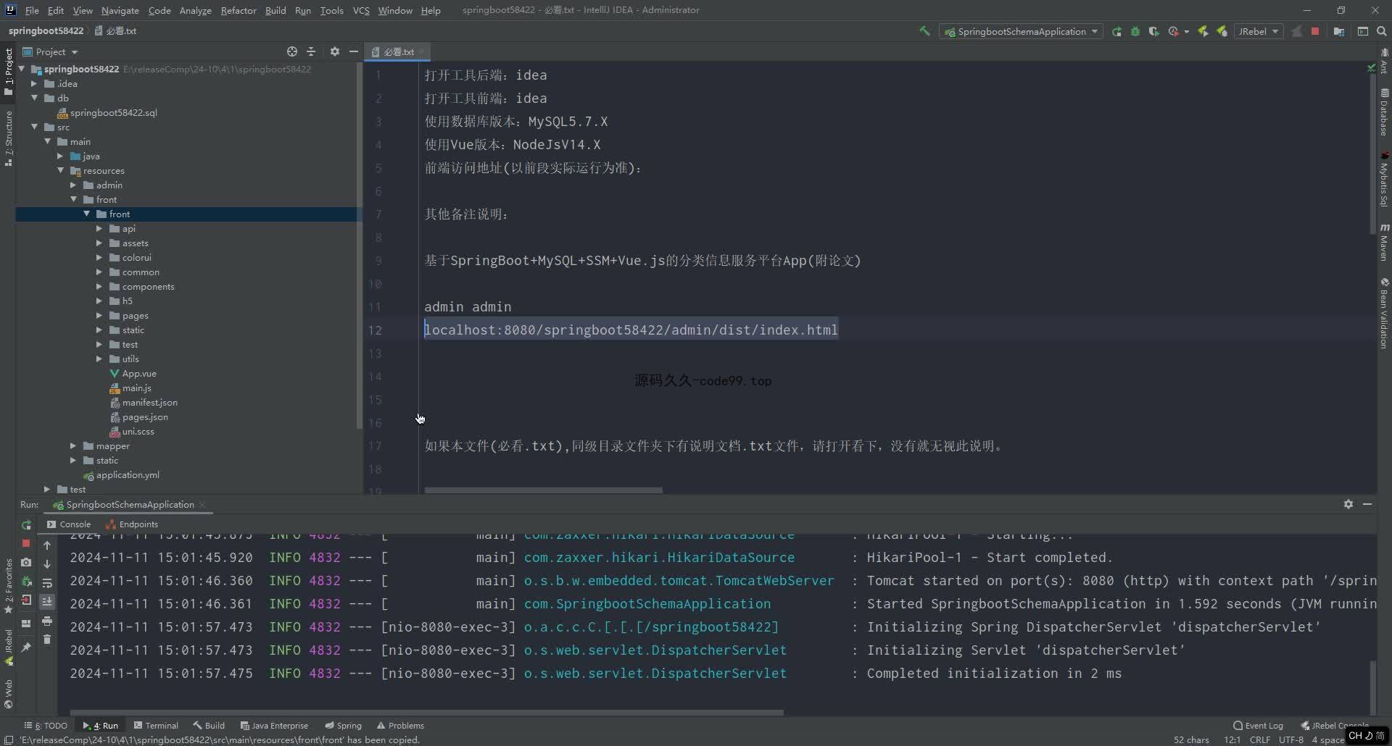Select application.yml in project tree
Screen dimensions: 1392x746
128,474
